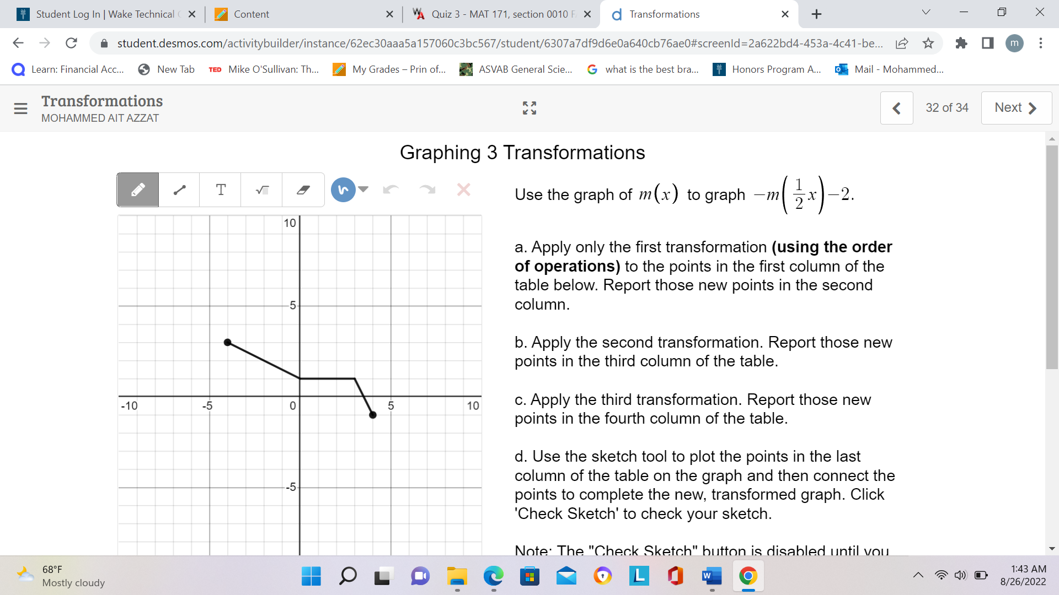The width and height of the screenshot is (1059, 595).
Task: Expand the browser tab list chevron
Action: (x=926, y=12)
